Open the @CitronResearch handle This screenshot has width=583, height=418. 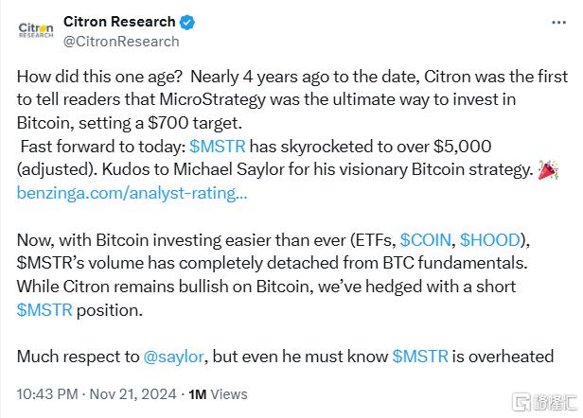point(121,42)
